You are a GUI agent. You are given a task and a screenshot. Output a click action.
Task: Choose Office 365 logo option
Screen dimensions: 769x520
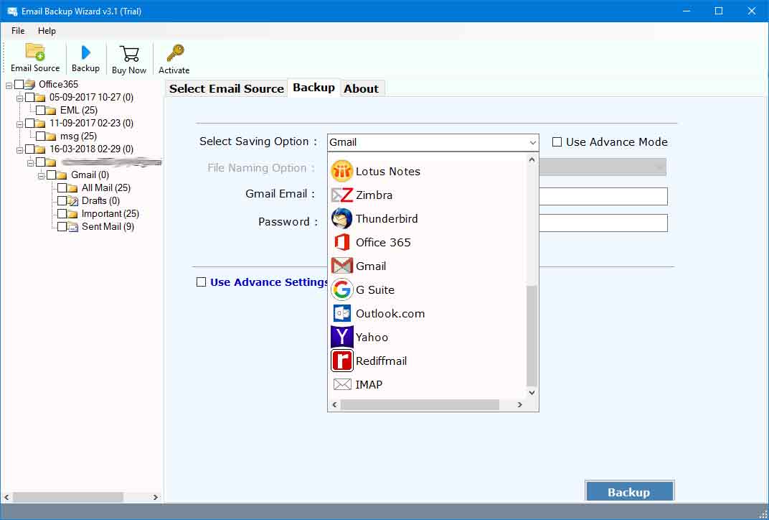coord(342,242)
